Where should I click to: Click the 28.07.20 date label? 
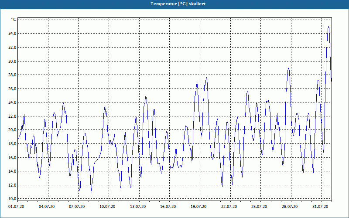[x=290, y=207]
